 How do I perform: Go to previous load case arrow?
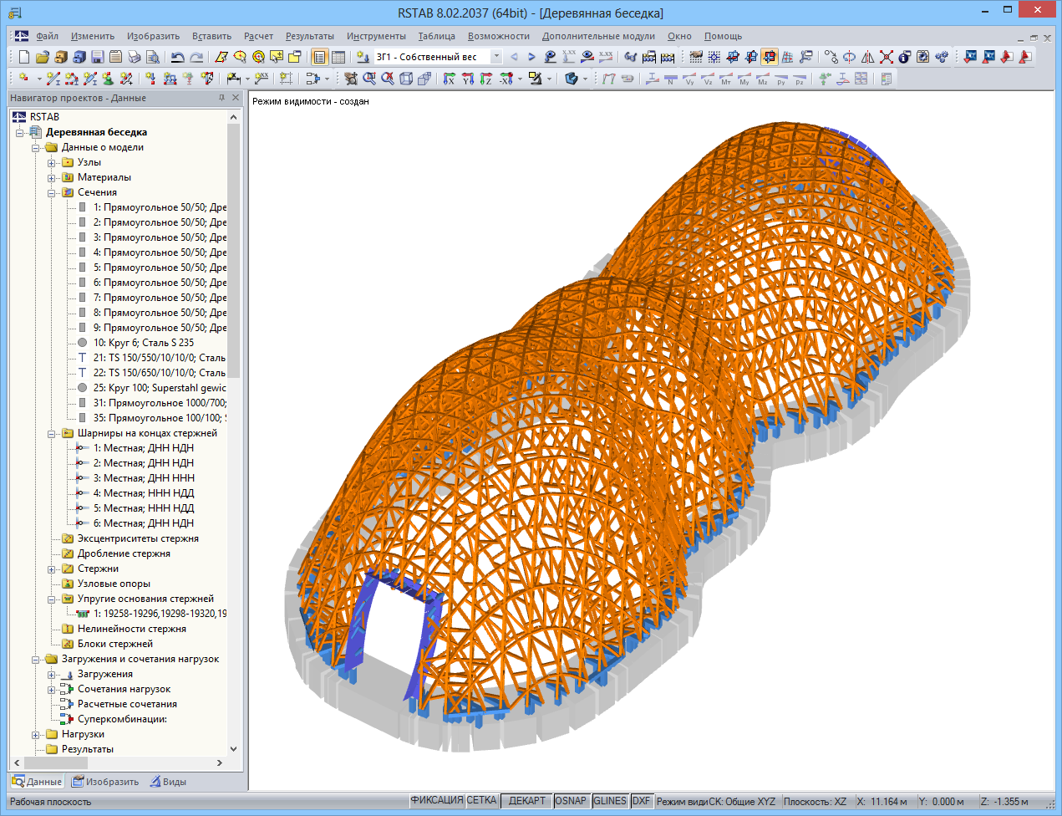click(x=513, y=57)
